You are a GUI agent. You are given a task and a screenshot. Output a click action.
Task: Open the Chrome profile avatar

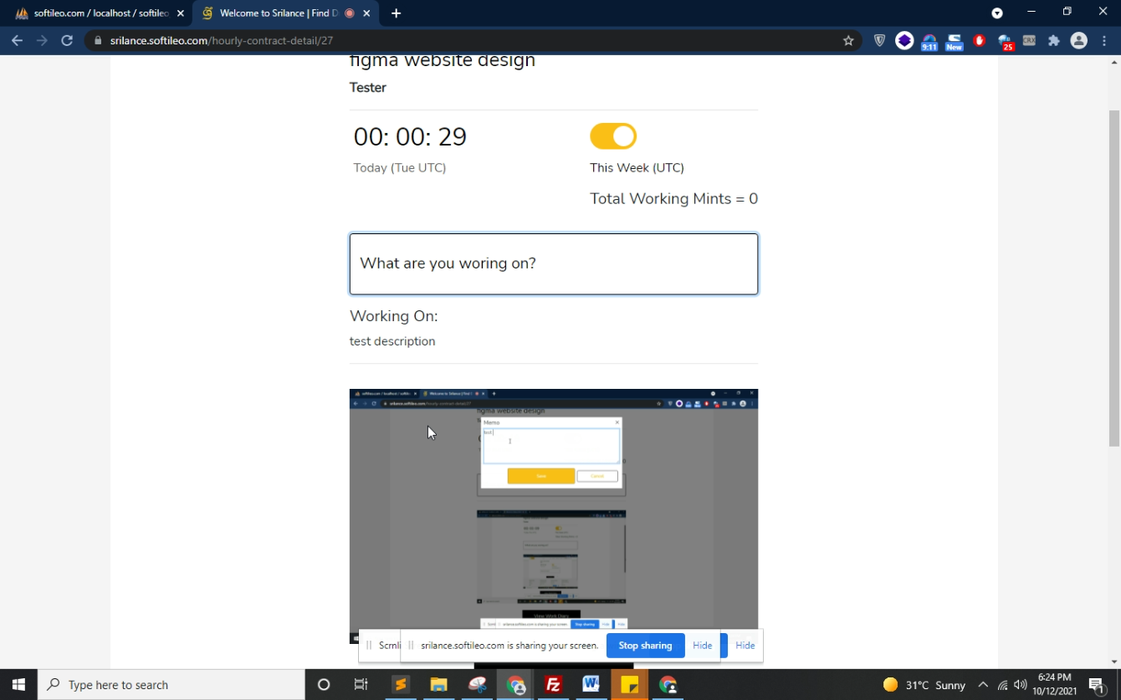[1078, 40]
